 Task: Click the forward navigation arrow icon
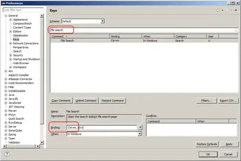227,10
